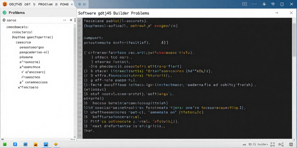297x148 pixels.
Task: Open the yellow diamond taskbar icon
Action: point(56,145)
